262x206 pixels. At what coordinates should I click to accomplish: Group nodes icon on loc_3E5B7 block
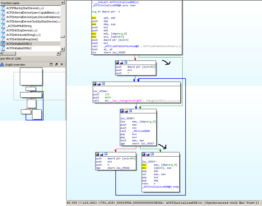[x=131, y=111]
